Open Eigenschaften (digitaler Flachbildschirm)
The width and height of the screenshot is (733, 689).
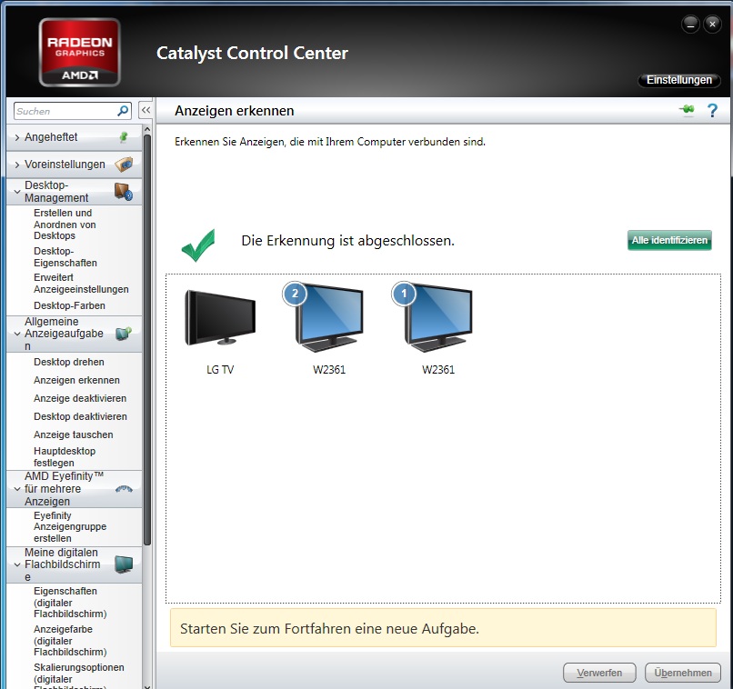point(70,602)
